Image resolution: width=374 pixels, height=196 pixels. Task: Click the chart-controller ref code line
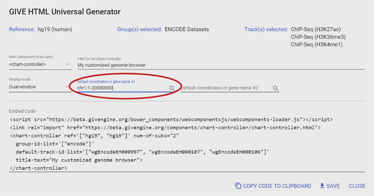tap(94, 136)
